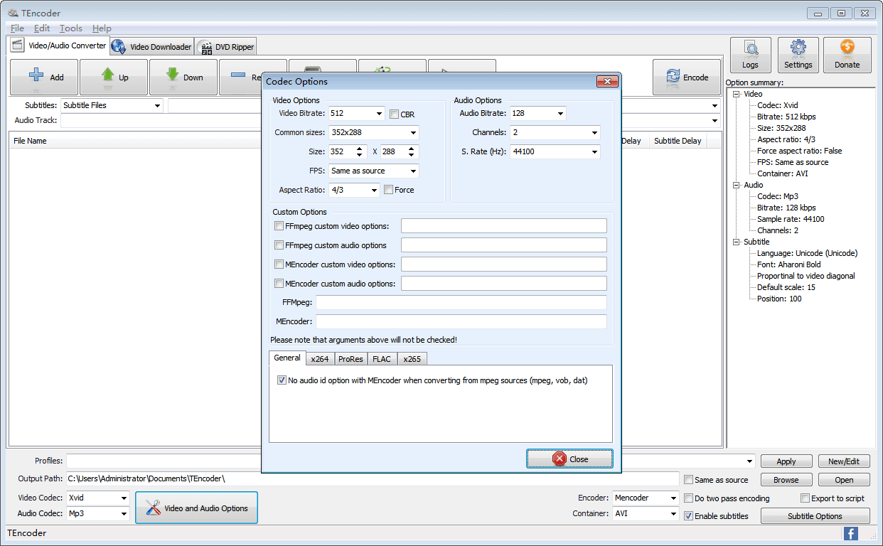Check FFmpeg custom video options
883x546 pixels.
pyautogui.click(x=279, y=226)
